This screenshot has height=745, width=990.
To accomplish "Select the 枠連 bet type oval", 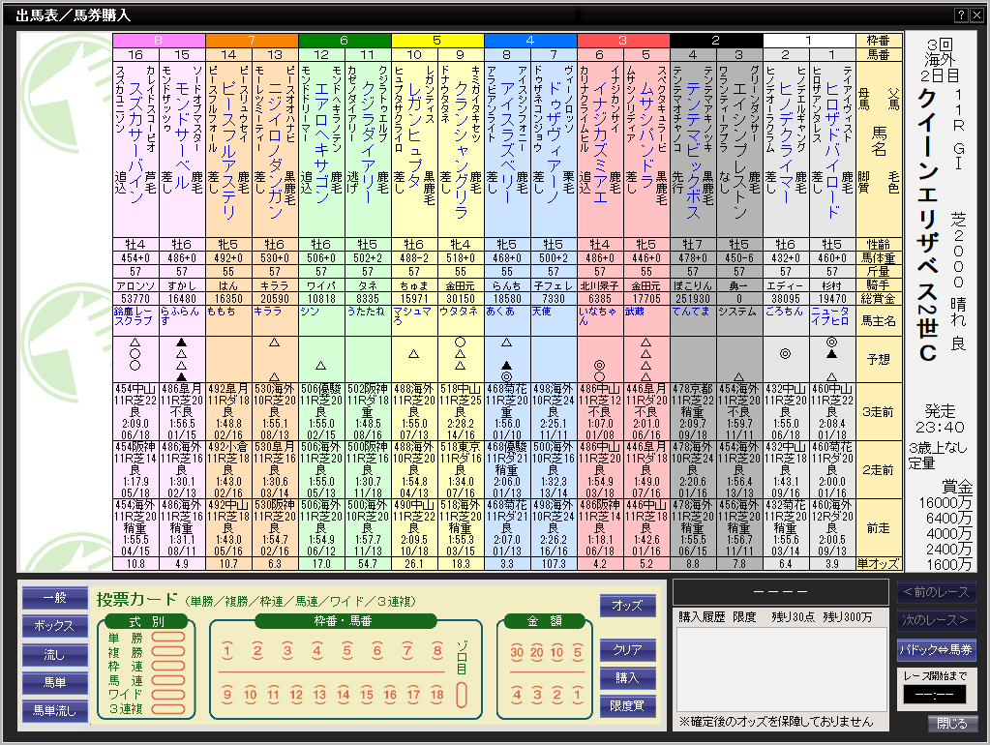I will 168,666.
